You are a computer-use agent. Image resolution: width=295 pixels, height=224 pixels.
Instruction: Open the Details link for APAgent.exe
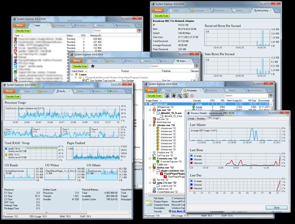(199, 107)
